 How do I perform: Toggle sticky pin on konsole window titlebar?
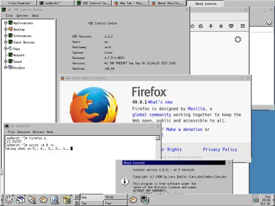point(12,126)
